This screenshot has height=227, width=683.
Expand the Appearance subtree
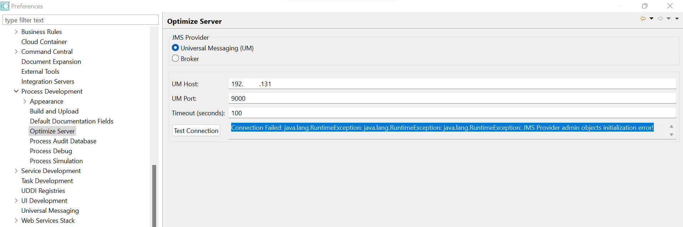coord(25,101)
